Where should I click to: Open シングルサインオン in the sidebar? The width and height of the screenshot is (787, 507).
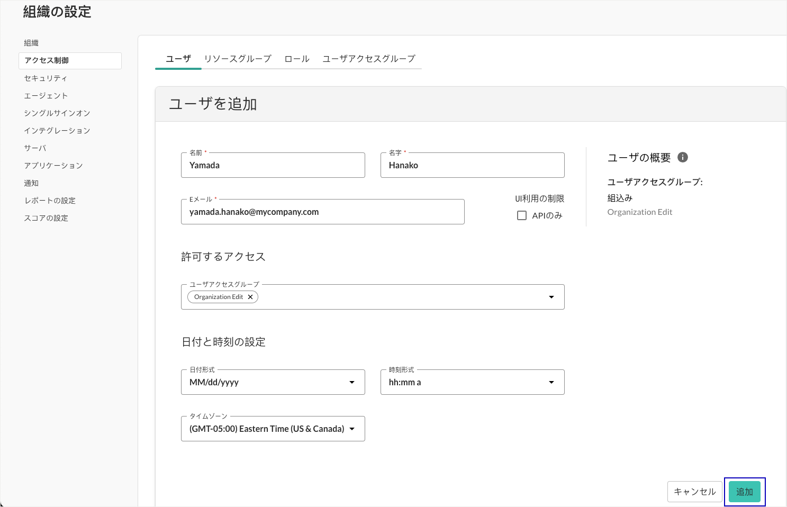(x=57, y=113)
